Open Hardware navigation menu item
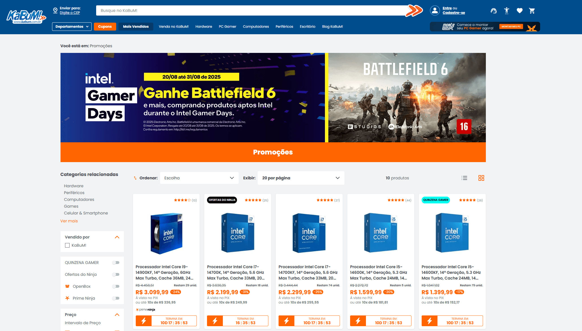The width and height of the screenshot is (582, 331). click(x=204, y=27)
